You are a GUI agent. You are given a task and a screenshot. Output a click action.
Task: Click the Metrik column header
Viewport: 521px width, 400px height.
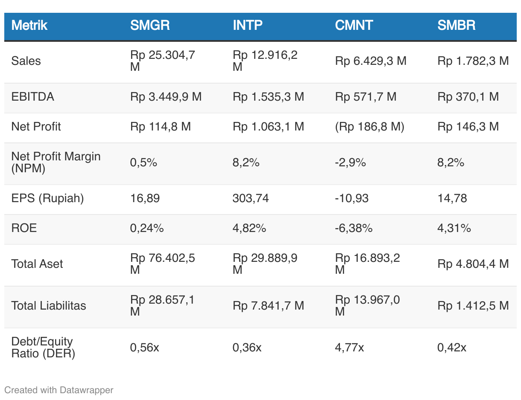[x=29, y=26]
